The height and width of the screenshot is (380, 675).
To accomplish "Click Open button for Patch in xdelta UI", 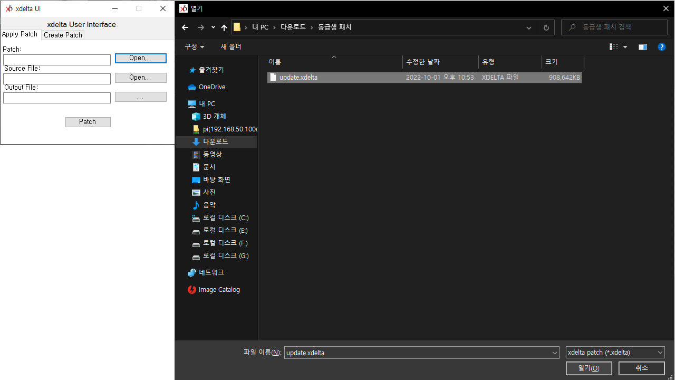I will 141,58.
